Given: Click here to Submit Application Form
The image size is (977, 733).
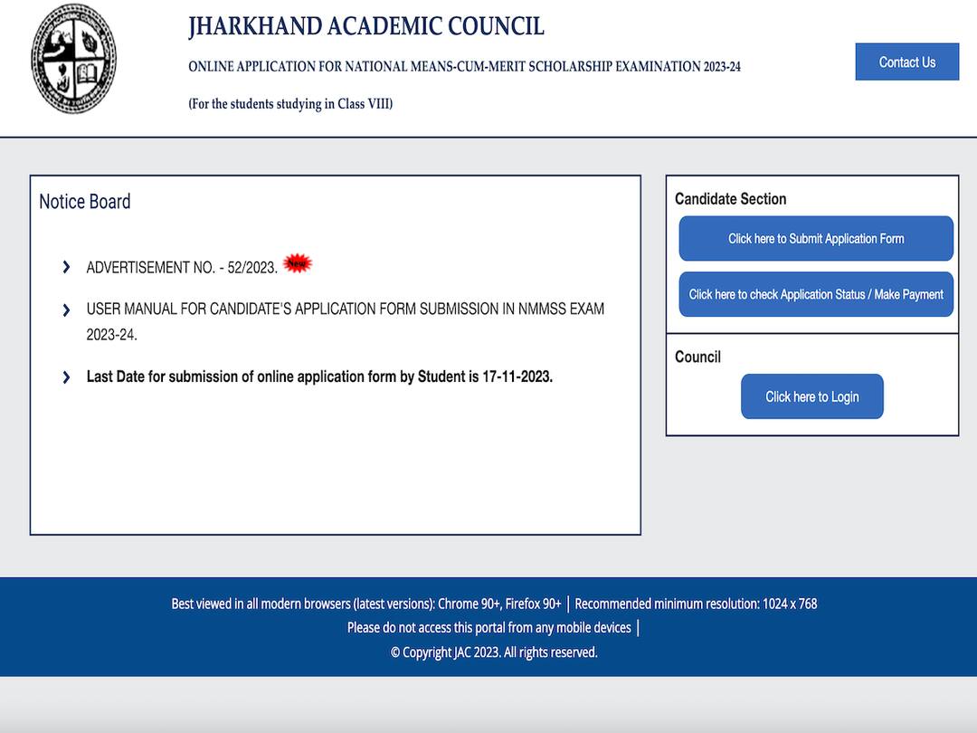Looking at the screenshot, I should pos(815,238).
